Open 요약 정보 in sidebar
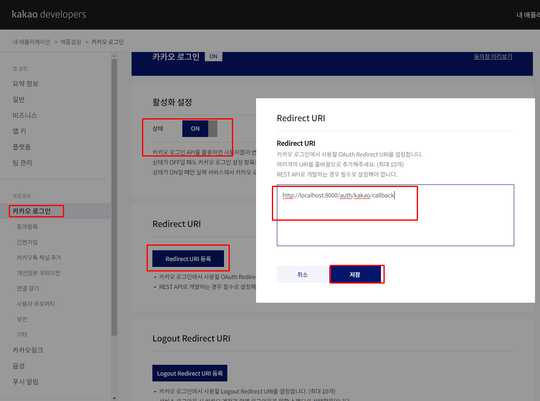This screenshot has width=540, height=401. click(x=25, y=84)
